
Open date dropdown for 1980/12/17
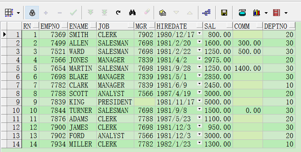coord(199,33)
